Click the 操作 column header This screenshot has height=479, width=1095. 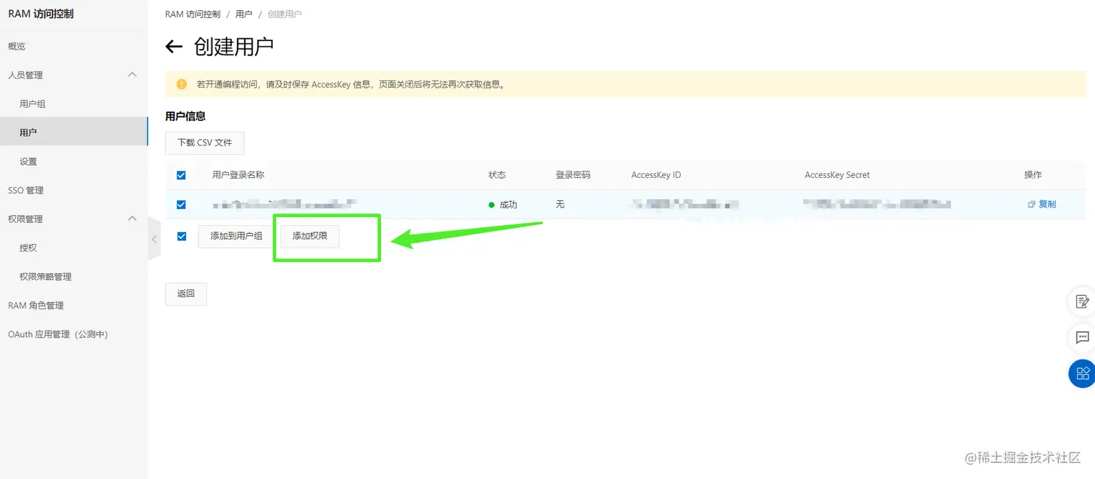1033,175
